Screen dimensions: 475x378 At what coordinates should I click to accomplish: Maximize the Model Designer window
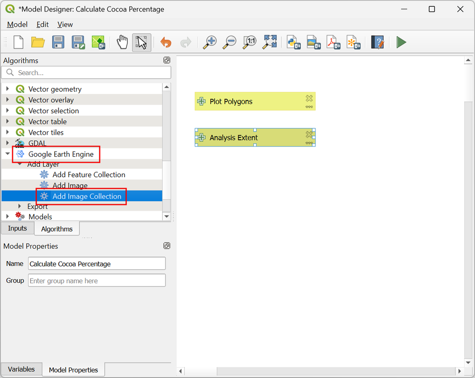click(x=432, y=9)
